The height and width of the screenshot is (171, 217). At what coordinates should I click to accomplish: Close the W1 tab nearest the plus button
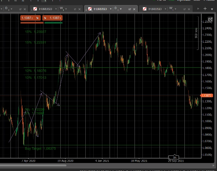[x=189, y=9]
